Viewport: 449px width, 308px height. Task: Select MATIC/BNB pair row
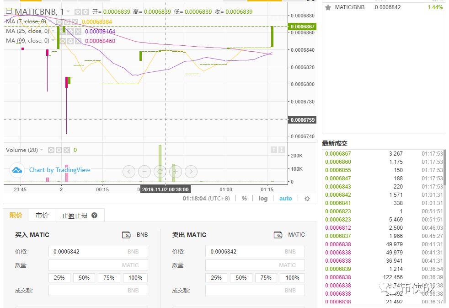click(x=384, y=7)
